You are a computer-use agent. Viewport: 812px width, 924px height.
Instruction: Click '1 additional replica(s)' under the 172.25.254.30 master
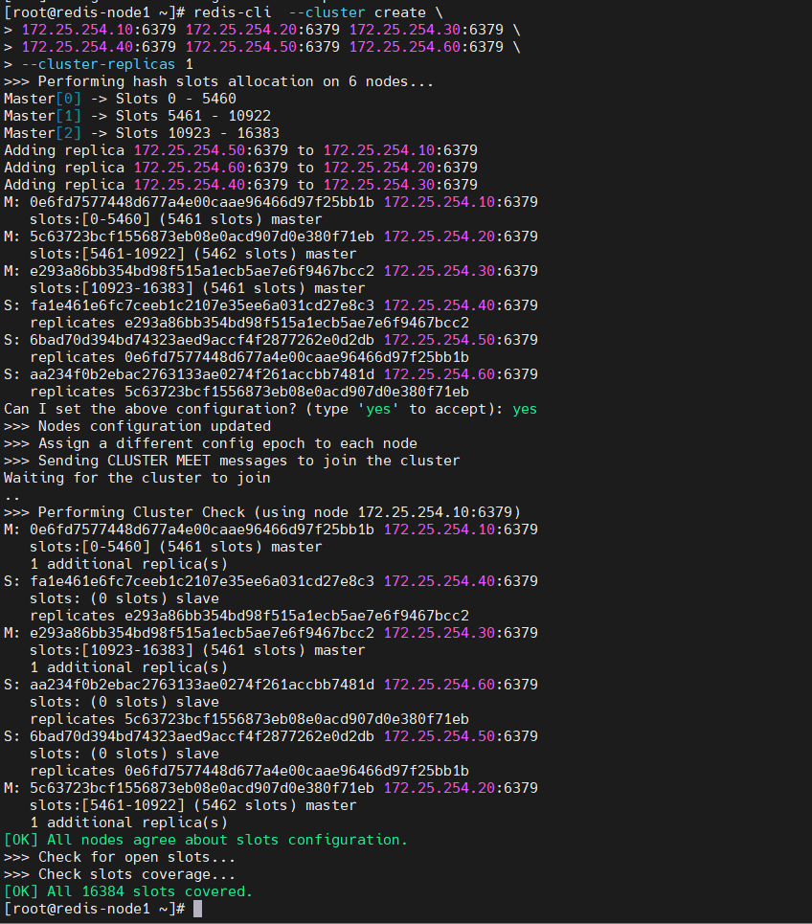click(x=128, y=667)
